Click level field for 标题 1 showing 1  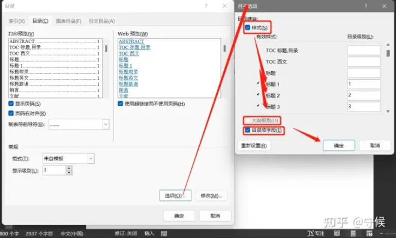[364, 84]
